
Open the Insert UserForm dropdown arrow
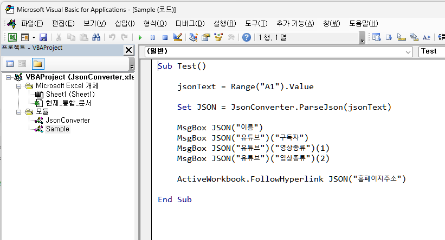tap(34, 37)
